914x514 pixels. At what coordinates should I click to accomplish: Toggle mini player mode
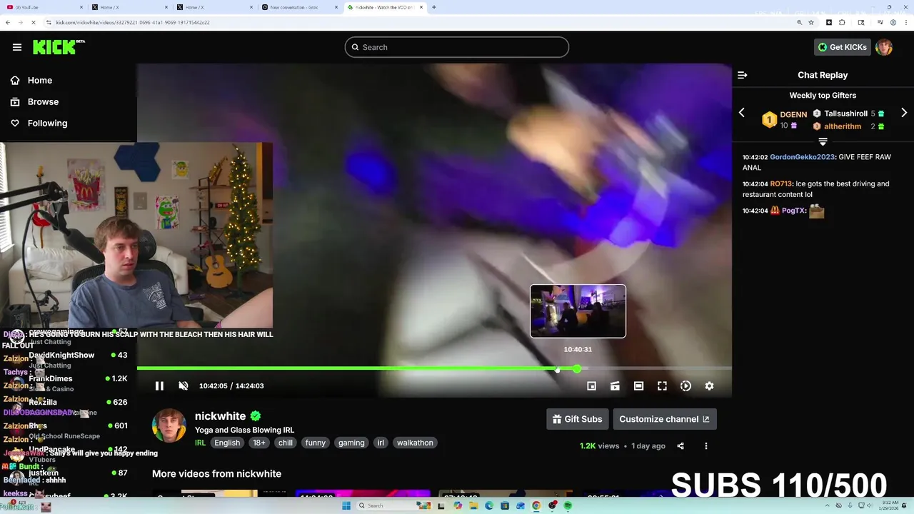[x=591, y=385]
